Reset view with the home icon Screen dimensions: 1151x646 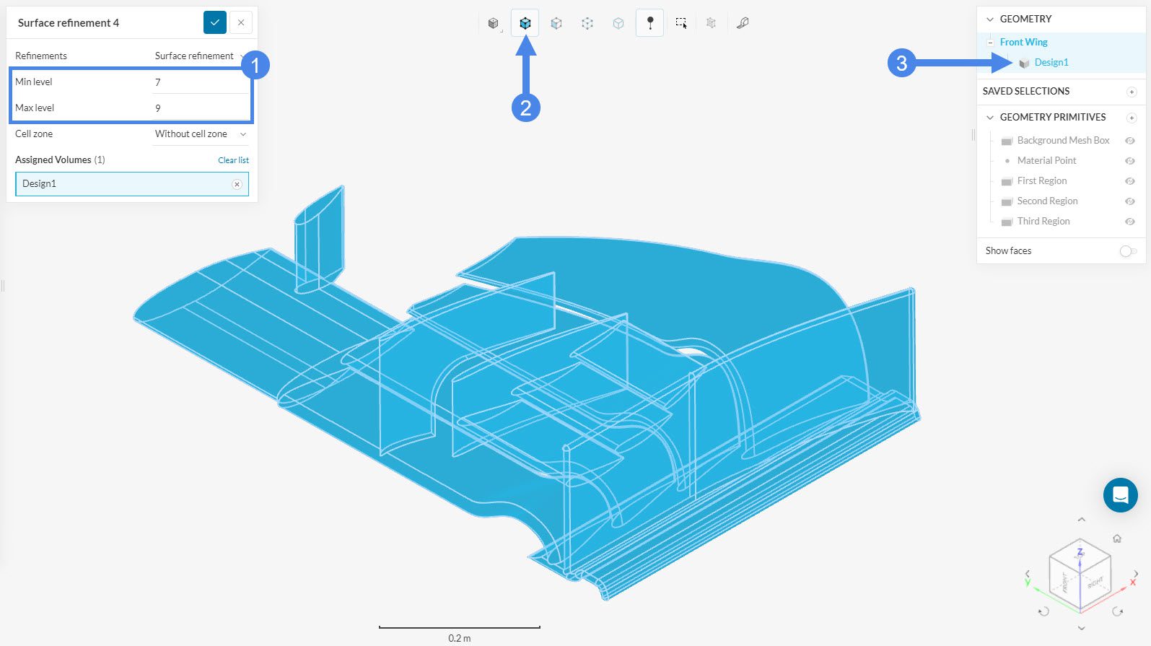tap(1117, 538)
